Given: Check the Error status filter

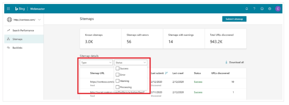Looking at the screenshot, I should [x=117, y=75].
